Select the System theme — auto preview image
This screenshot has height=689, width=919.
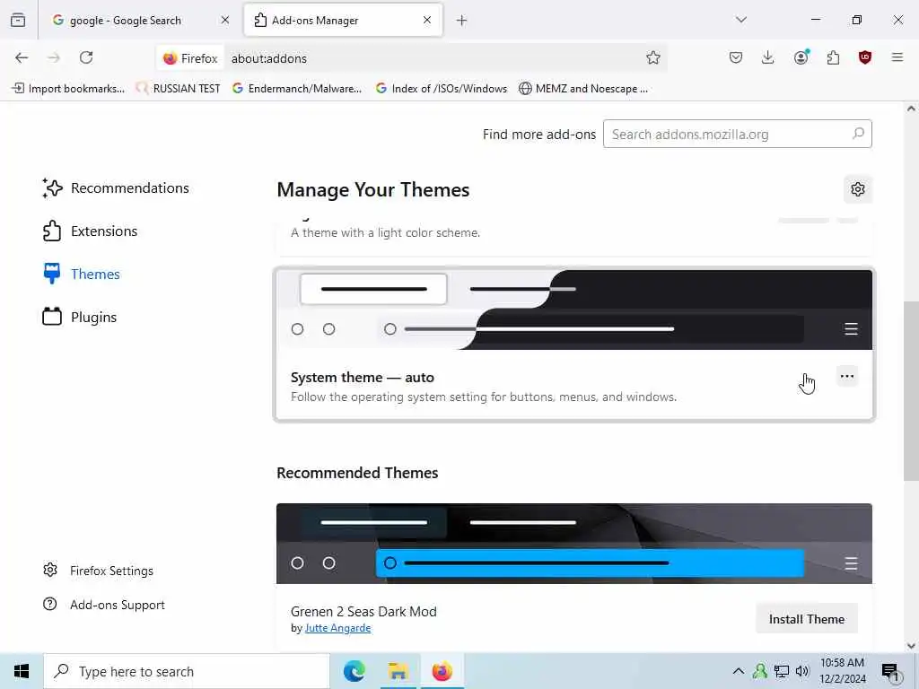pyautogui.click(x=574, y=310)
